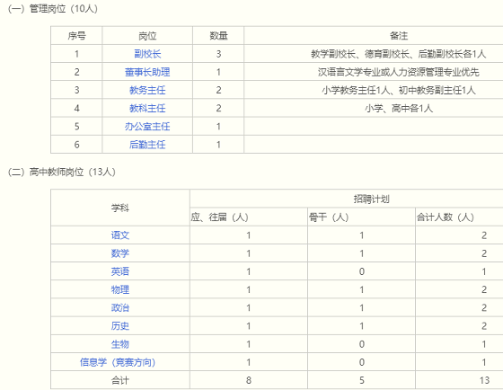Select the 英语 subject link
This screenshot has height=390, width=503.
pyautogui.click(x=120, y=271)
